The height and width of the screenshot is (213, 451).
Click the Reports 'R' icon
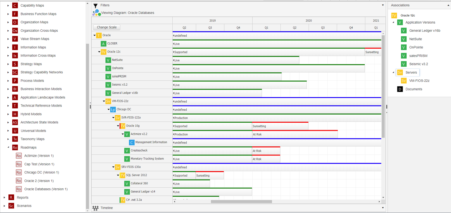(11, 197)
